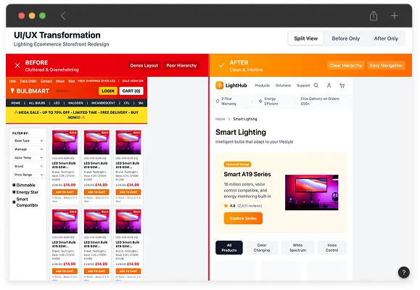Click LED in BULBMART nav

(57, 103)
